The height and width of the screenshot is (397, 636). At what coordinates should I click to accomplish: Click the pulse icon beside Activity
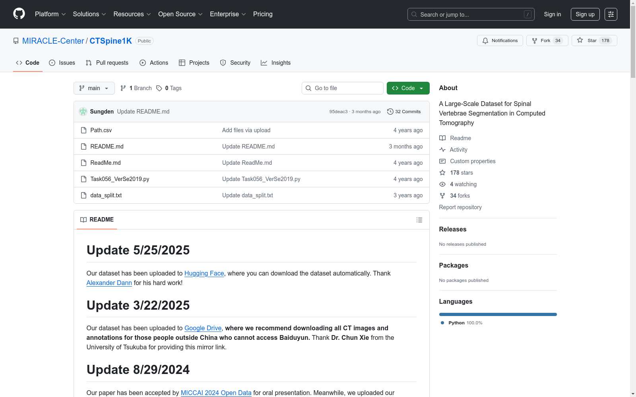point(442,150)
